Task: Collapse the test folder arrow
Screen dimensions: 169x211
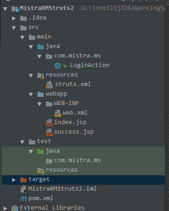Action: pos(22,142)
